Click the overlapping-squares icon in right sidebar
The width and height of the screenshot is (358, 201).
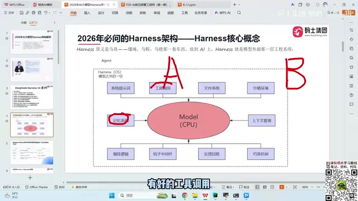pyautogui.click(x=351, y=49)
